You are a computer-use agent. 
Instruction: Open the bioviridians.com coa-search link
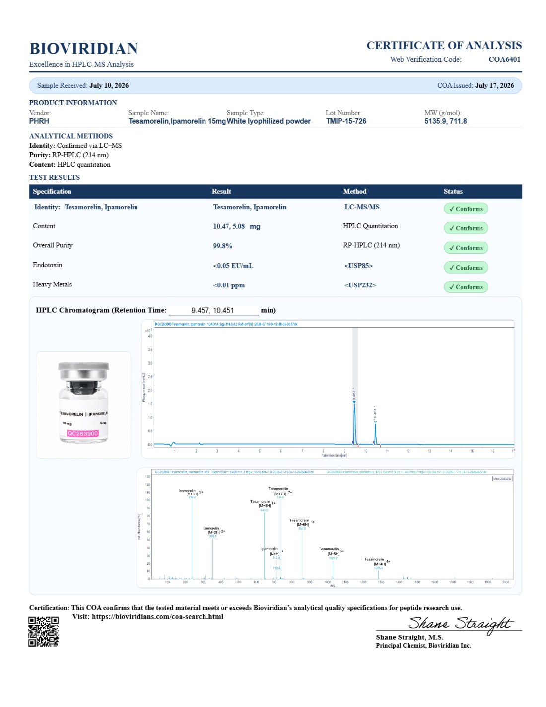(157, 617)
